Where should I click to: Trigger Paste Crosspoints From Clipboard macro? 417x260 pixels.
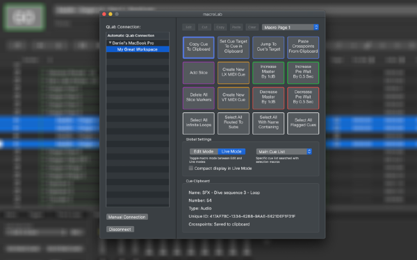click(x=303, y=47)
